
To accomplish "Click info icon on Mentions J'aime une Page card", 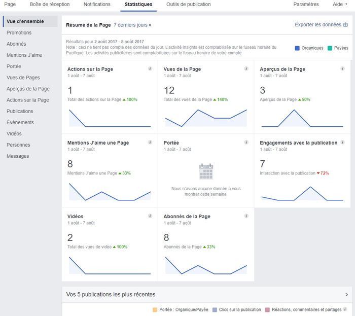I will [150, 143].
